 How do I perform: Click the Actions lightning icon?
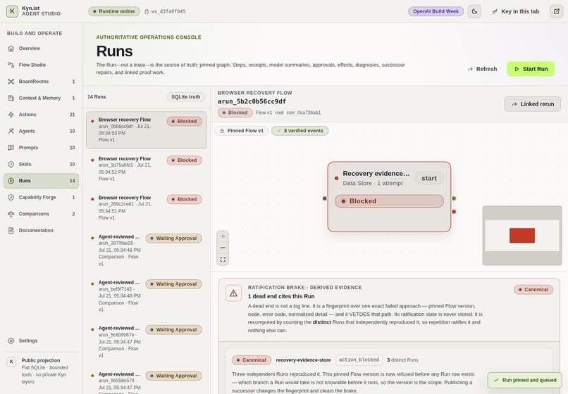coord(11,115)
